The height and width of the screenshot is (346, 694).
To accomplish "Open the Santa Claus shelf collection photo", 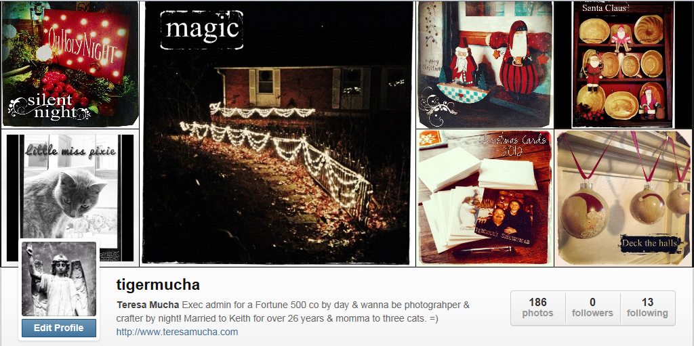I will tap(624, 64).
